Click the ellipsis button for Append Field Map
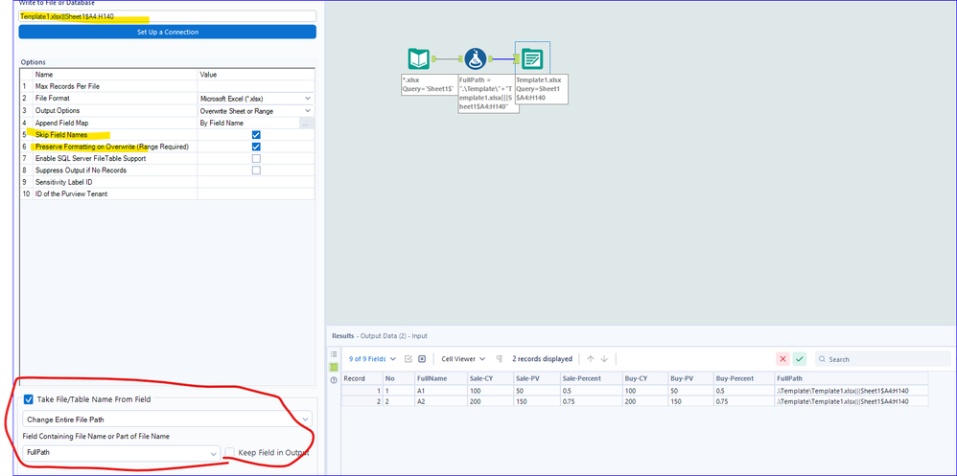This screenshot has width=957, height=476. coord(307,124)
